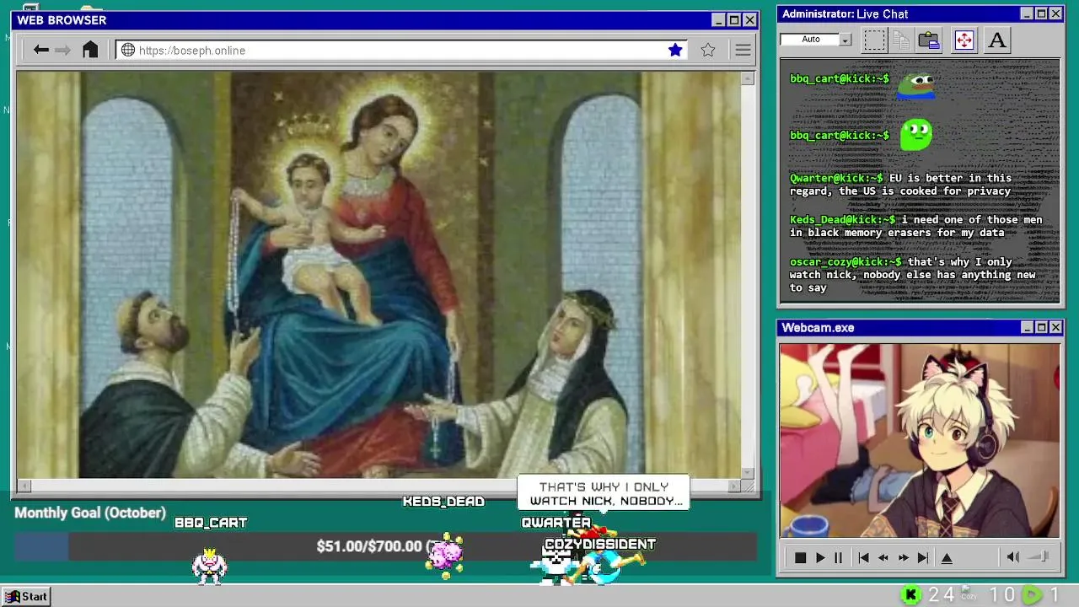This screenshot has height=607, width=1079.
Task: Pause the webcam player
Action: pos(838,557)
